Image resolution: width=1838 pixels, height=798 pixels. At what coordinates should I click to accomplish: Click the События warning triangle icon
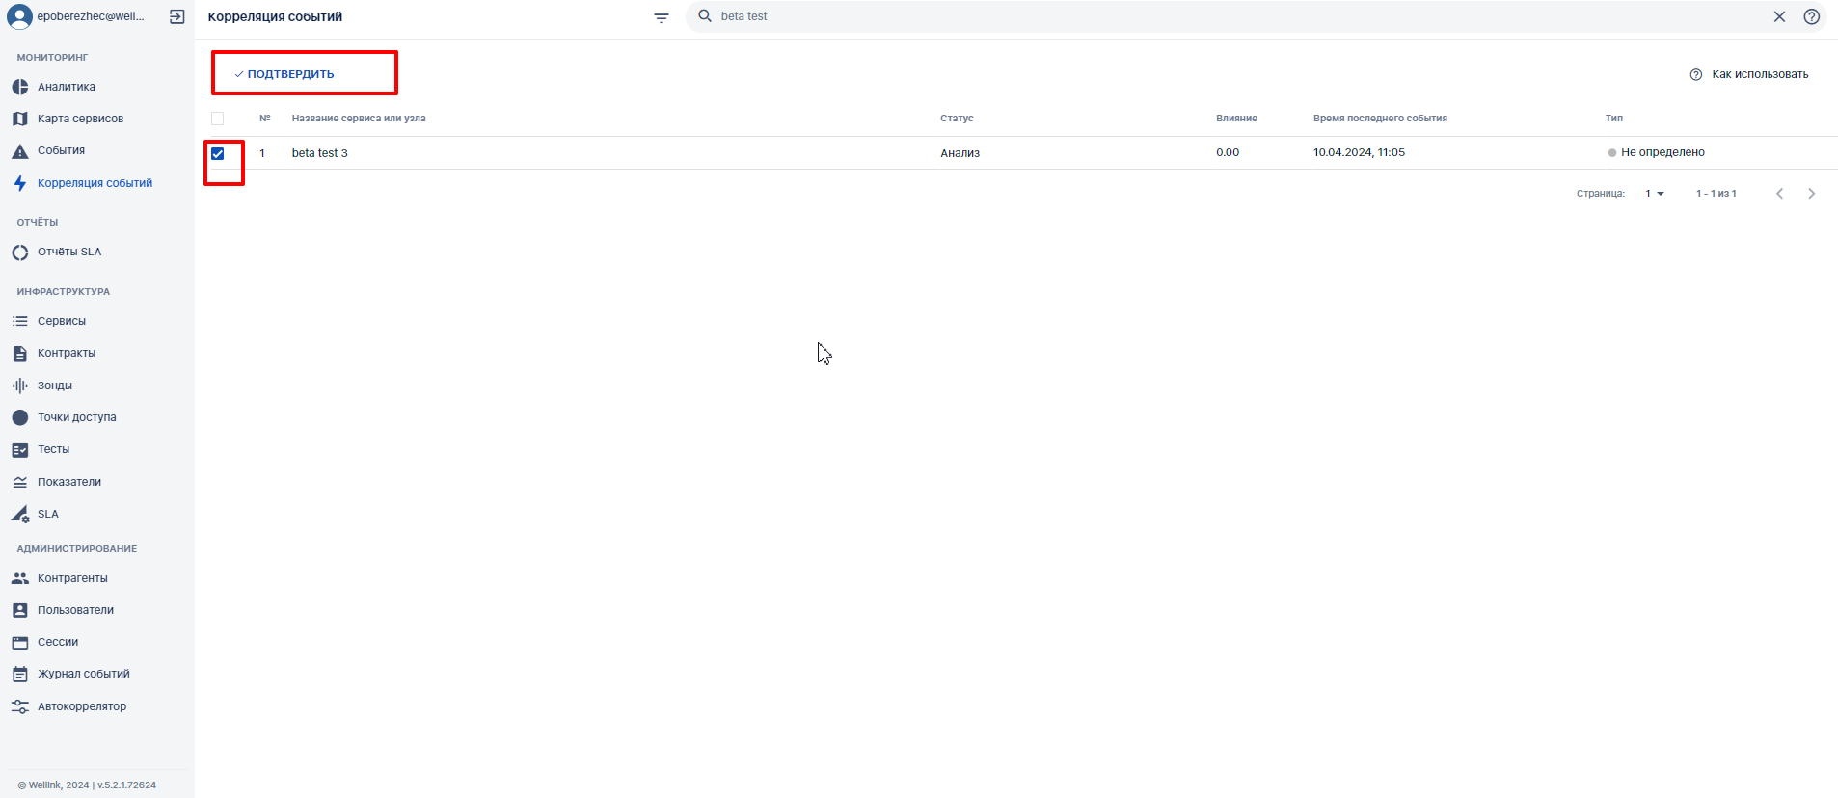pos(20,151)
